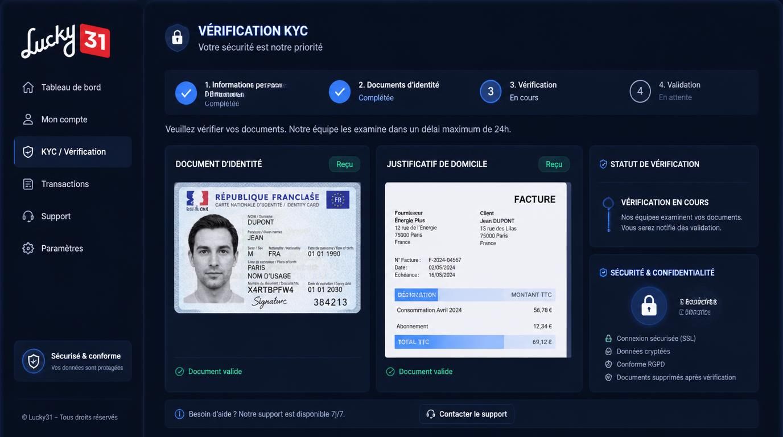Click the green check beside identity Document valide
This screenshot has height=437, width=783.
point(180,372)
